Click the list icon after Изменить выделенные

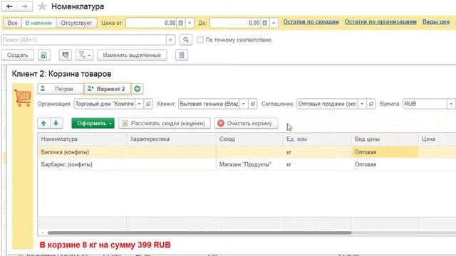(182, 55)
